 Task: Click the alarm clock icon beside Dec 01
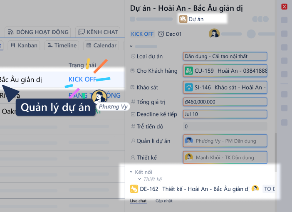161,34
